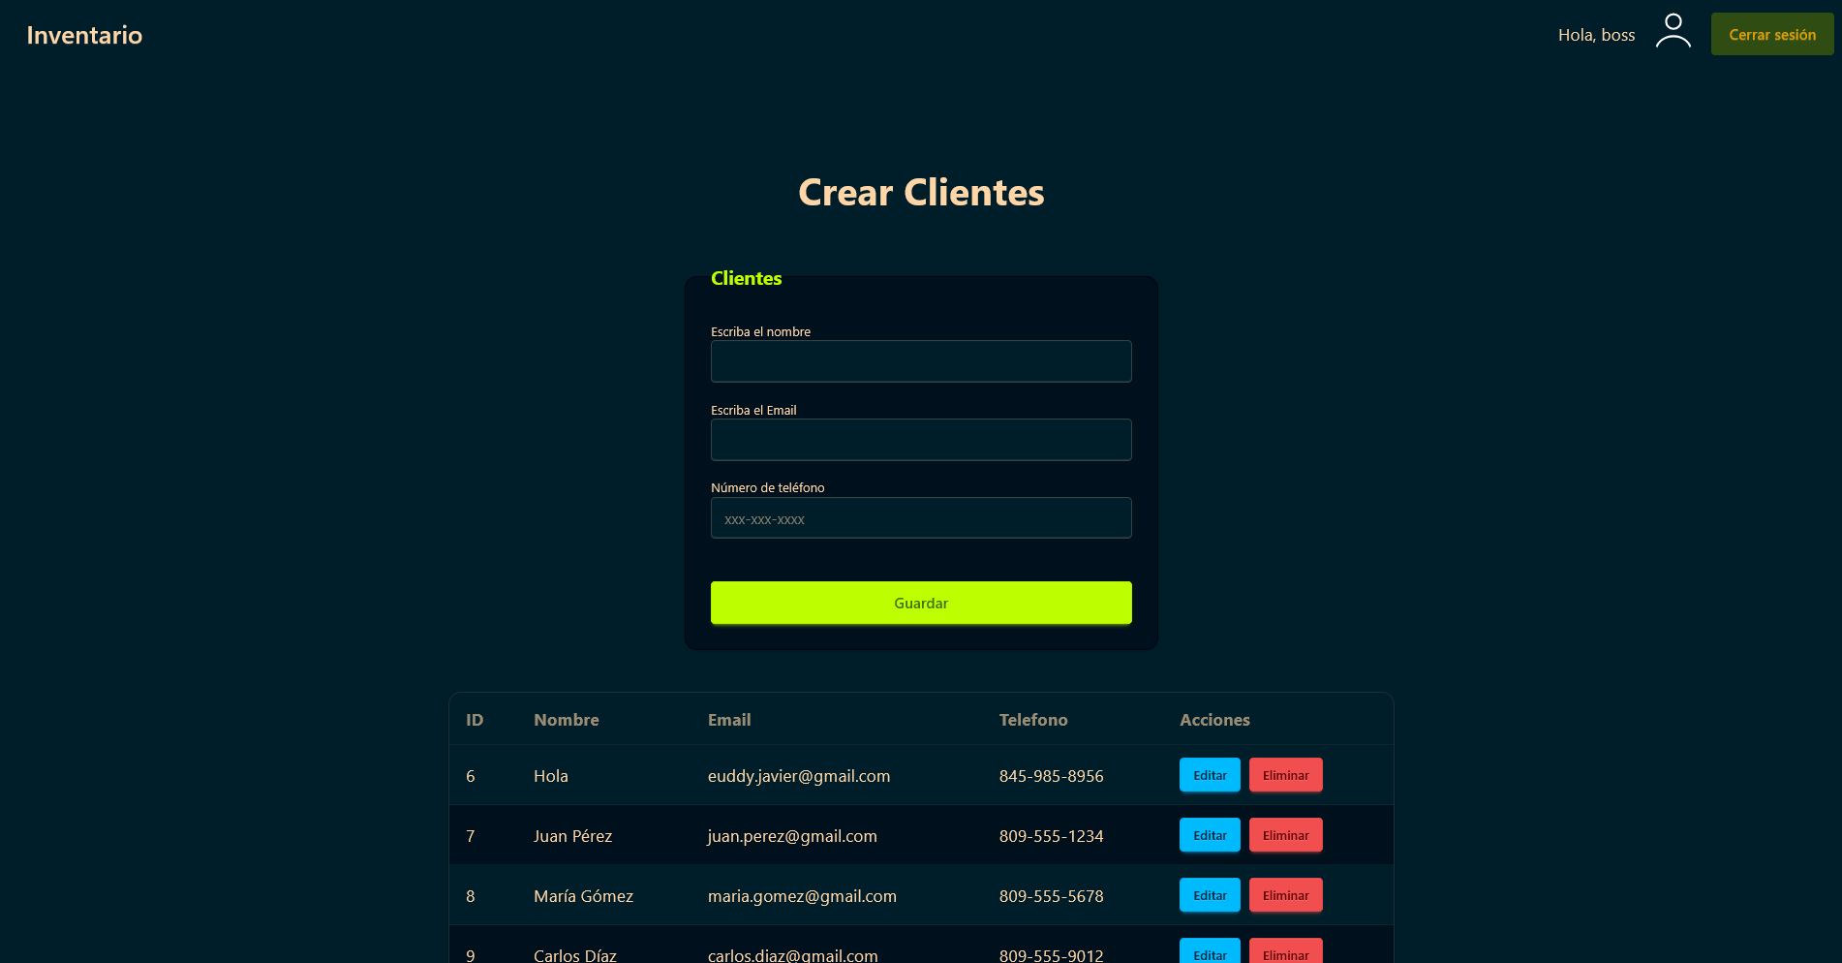Click the Telefono column header
The image size is (1842, 963).
[x=1032, y=720]
